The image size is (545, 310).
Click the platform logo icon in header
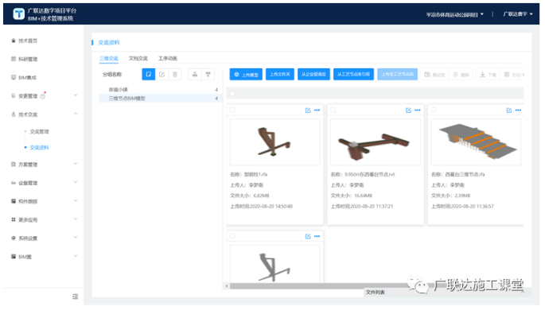click(19, 14)
